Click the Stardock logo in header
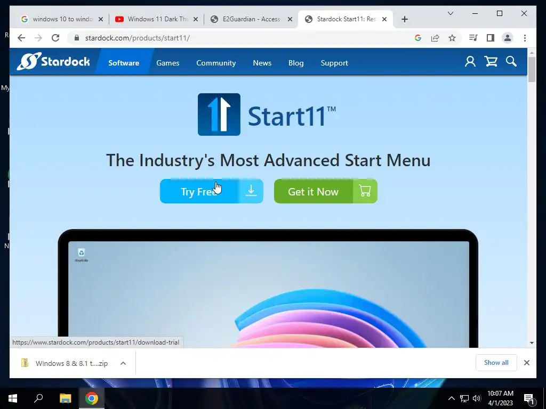Screen dimensions: 546x409 click(x=53, y=62)
